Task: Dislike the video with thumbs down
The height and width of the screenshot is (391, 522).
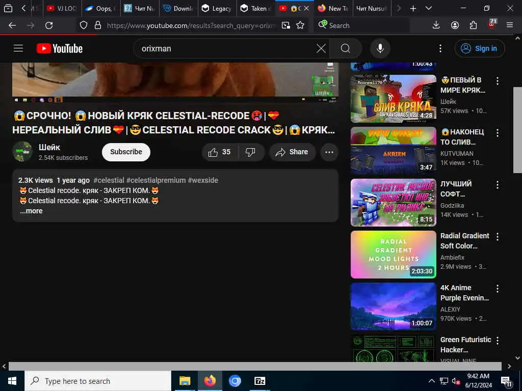Action: (250, 152)
